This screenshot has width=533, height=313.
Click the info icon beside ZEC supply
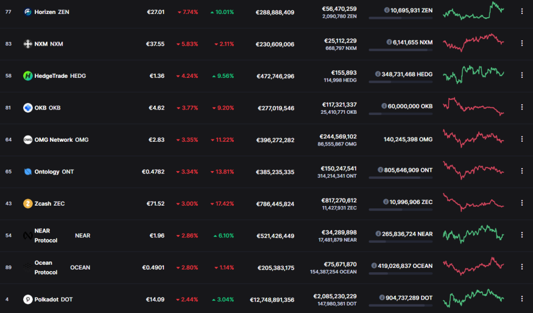click(x=386, y=202)
